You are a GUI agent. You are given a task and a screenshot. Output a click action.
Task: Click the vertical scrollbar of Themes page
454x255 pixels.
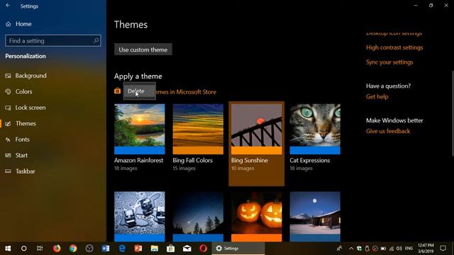click(453, 113)
